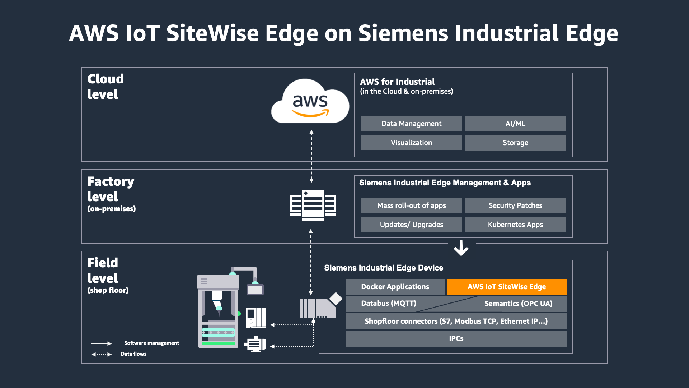Click the factory server rack icon

(313, 205)
